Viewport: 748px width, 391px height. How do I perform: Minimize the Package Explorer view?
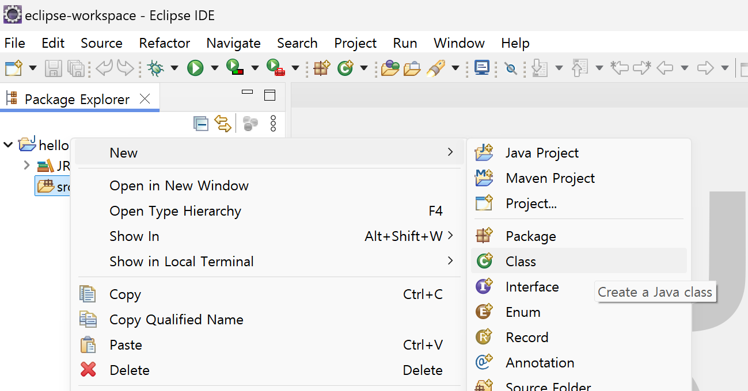248,92
